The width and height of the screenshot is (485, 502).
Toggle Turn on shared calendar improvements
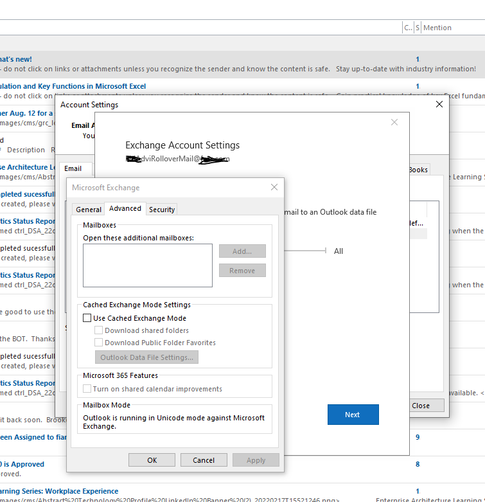tap(87, 389)
